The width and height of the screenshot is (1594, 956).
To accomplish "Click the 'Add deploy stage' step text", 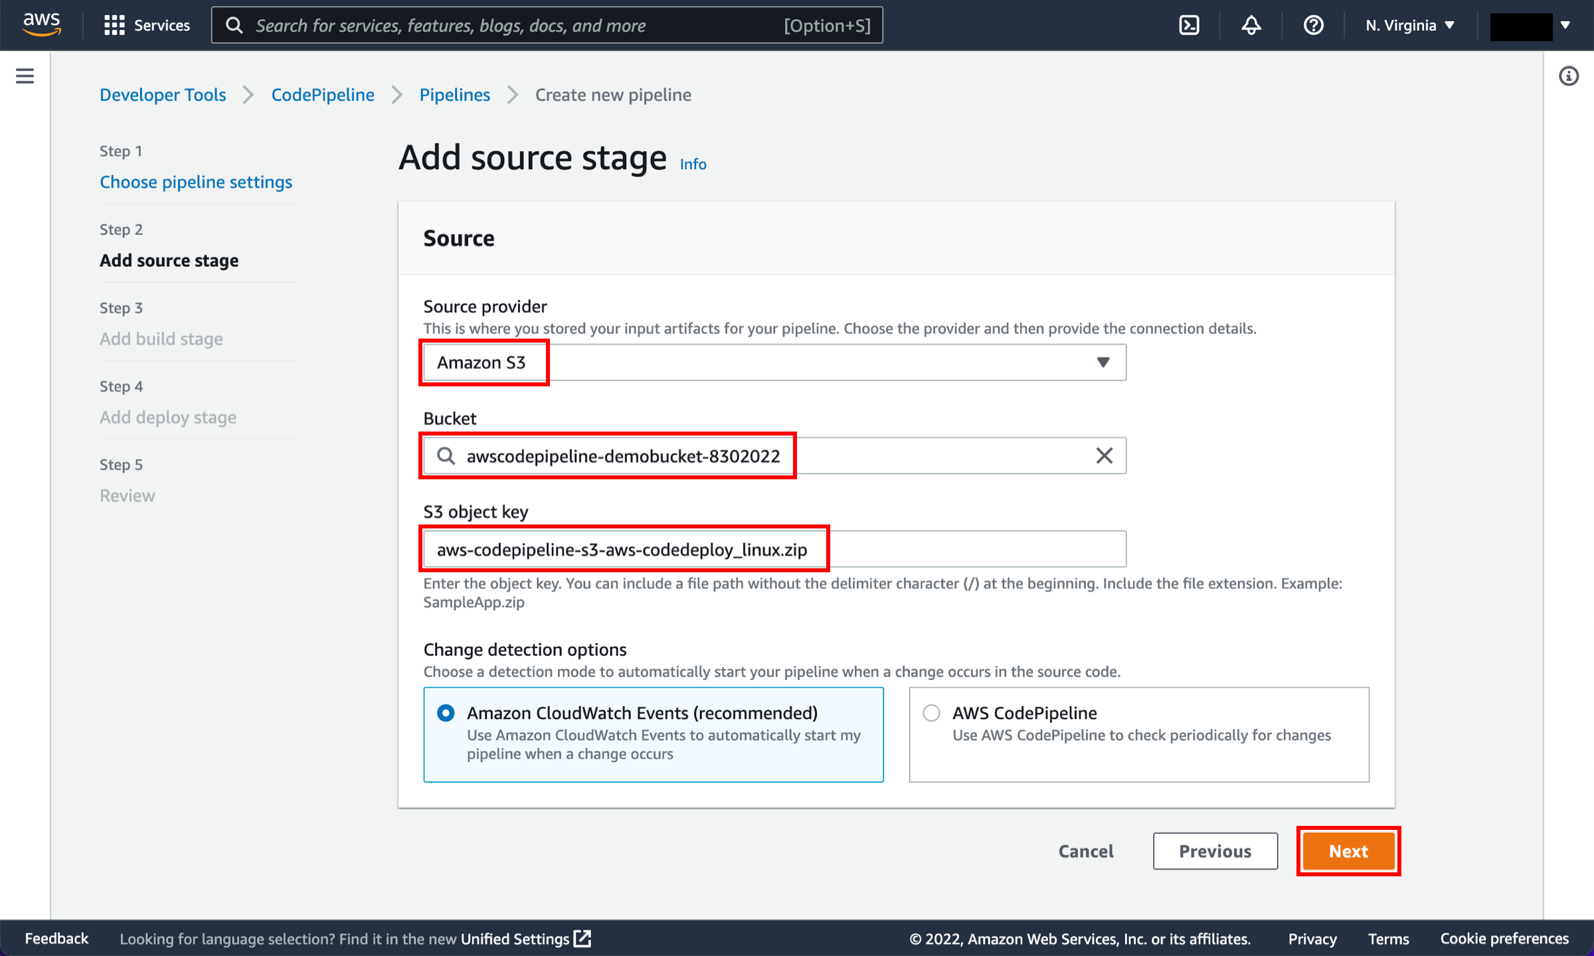I will pyautogui.click(x=168, y=417).
